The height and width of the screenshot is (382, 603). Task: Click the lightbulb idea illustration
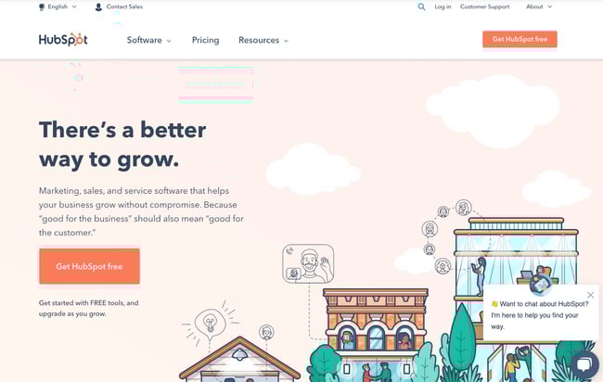tap(210, 322)
